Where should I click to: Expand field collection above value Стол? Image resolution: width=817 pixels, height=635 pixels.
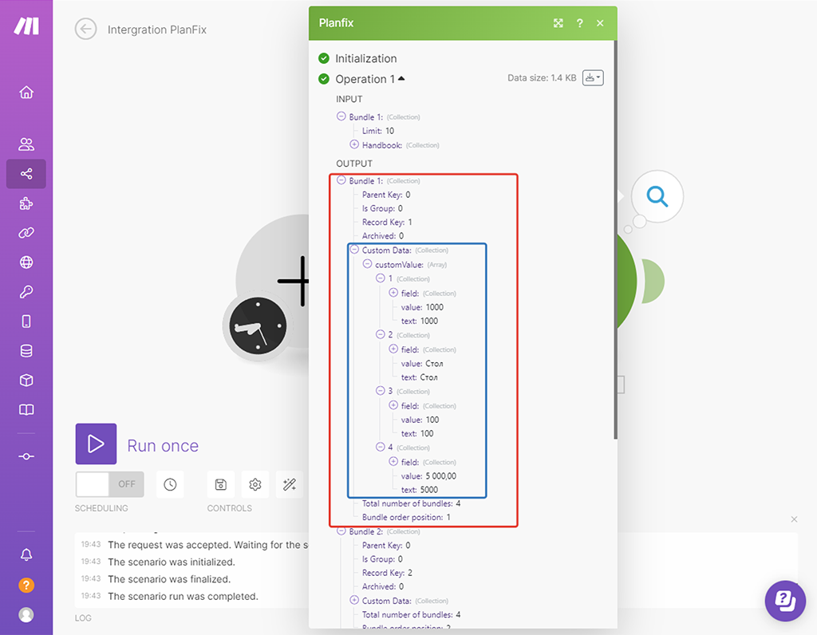tap(393, 349)
